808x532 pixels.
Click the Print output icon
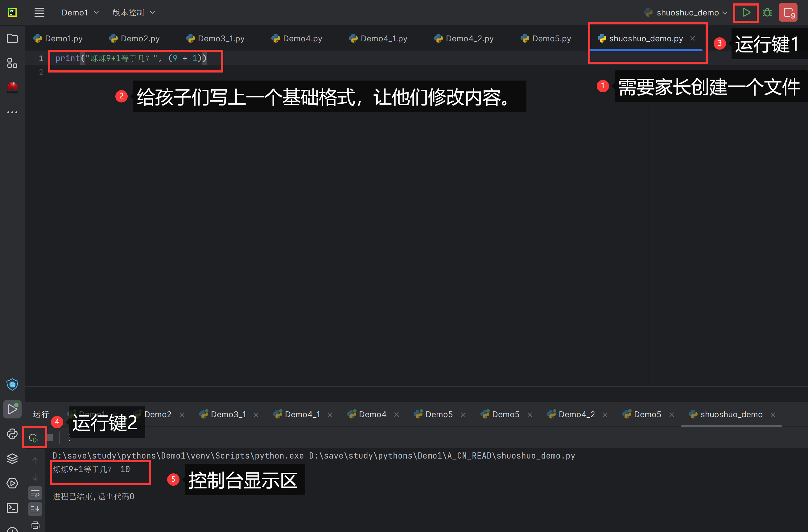(x=35, y=525)
